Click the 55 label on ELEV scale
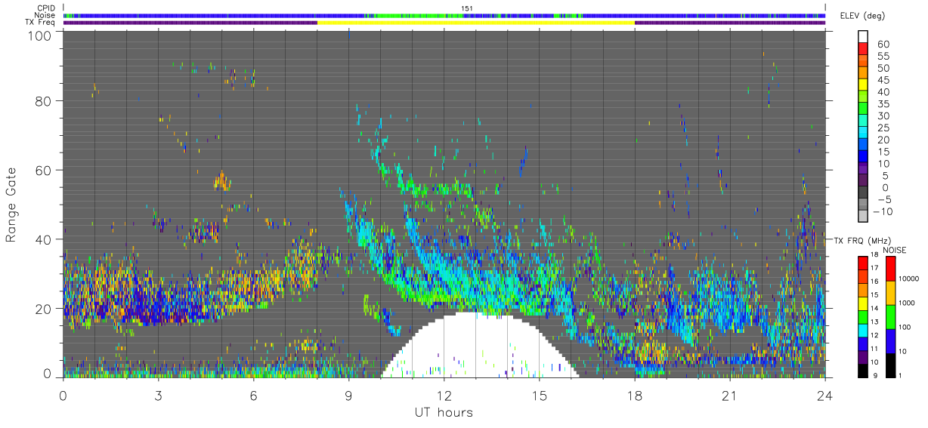 click(883, 57)
